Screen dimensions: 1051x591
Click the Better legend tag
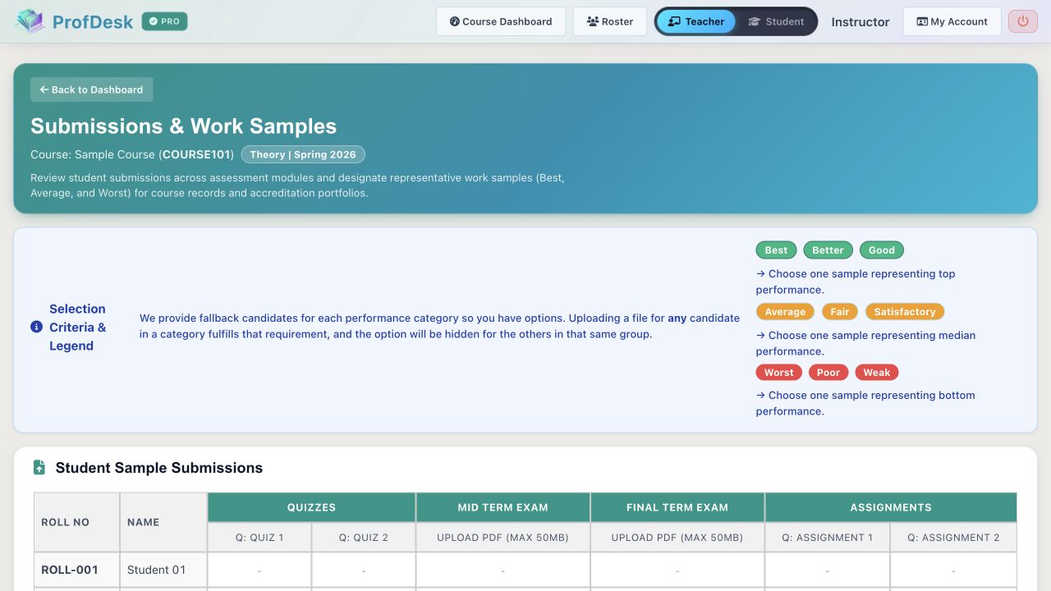(828, 250)
